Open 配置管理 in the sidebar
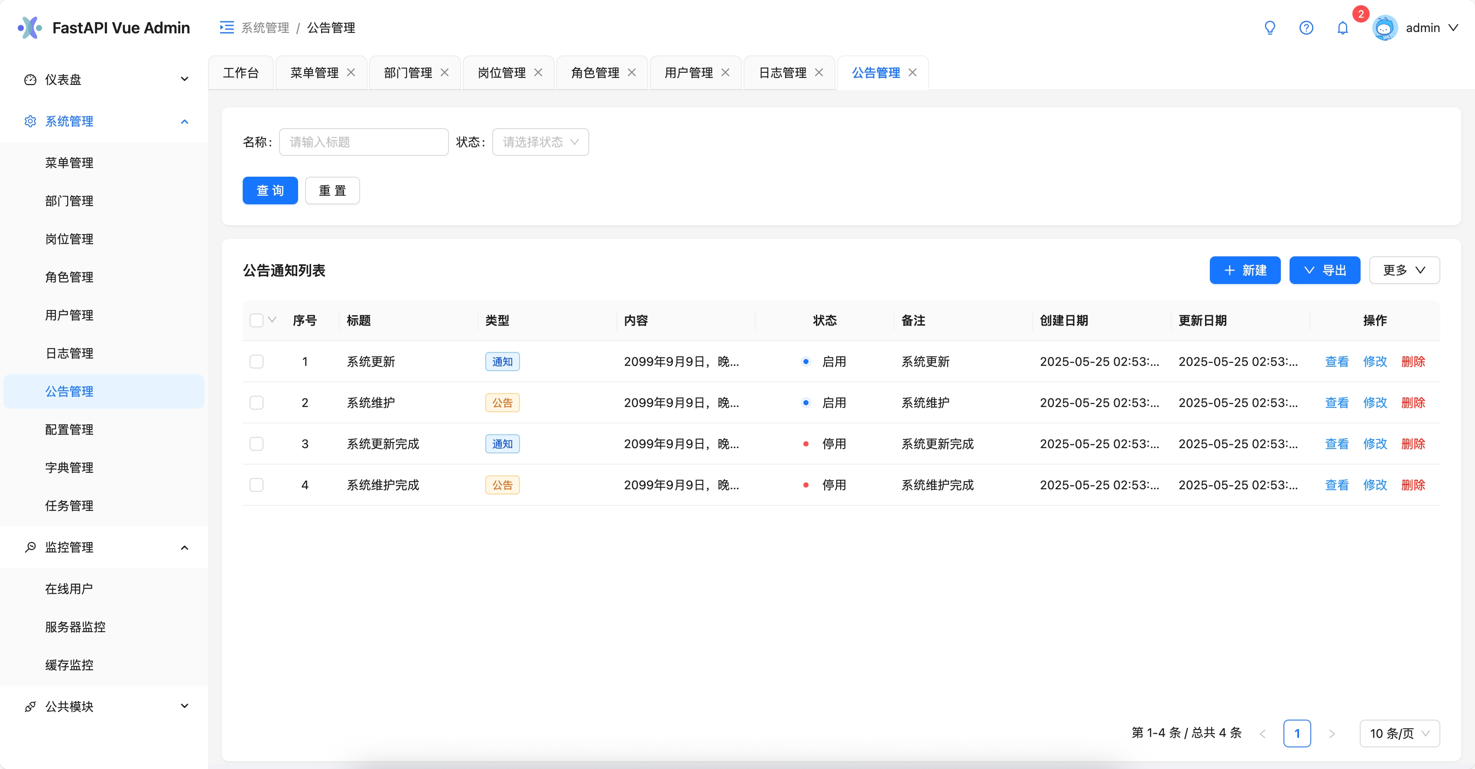Screen dimensions: 1475x769 point(69,430)
